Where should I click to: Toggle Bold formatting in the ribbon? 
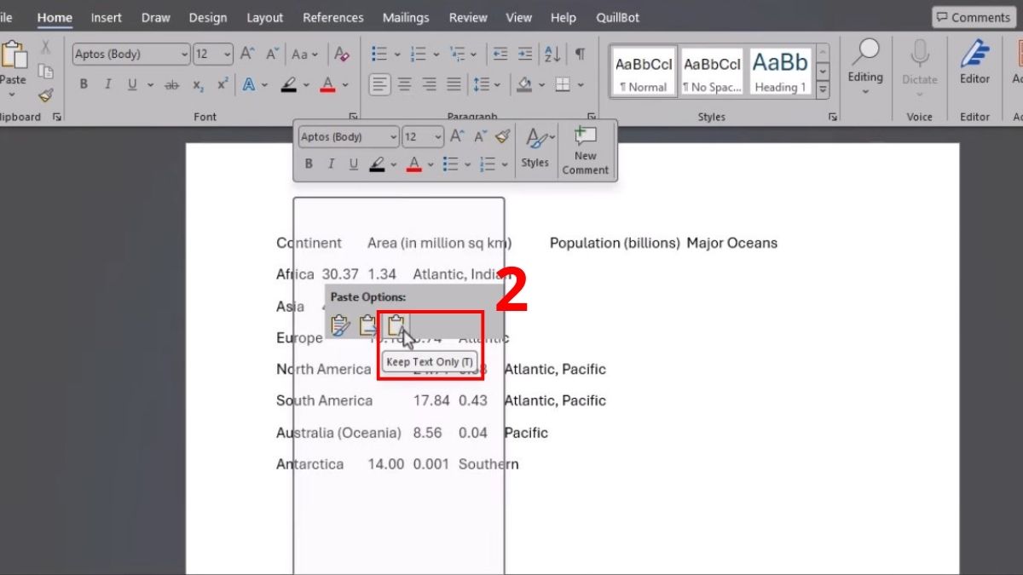click(83, 84)
